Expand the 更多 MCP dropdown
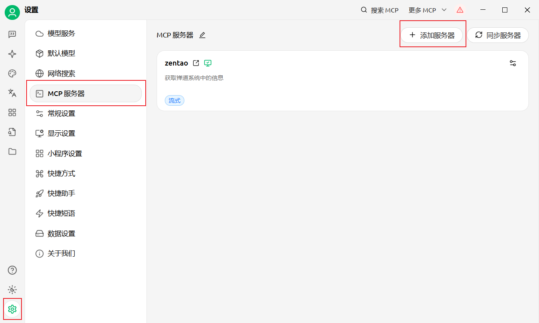The width and height of the screenshot is (539, 323). (427, 10)
